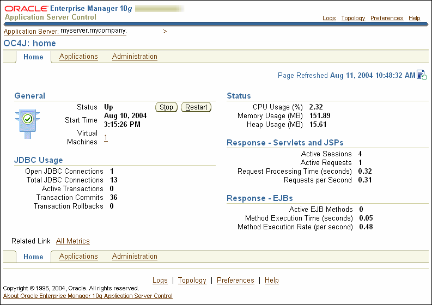Click the CPU Usage value 2.32
Screen dimensions: 432x305
pos(316,107)
